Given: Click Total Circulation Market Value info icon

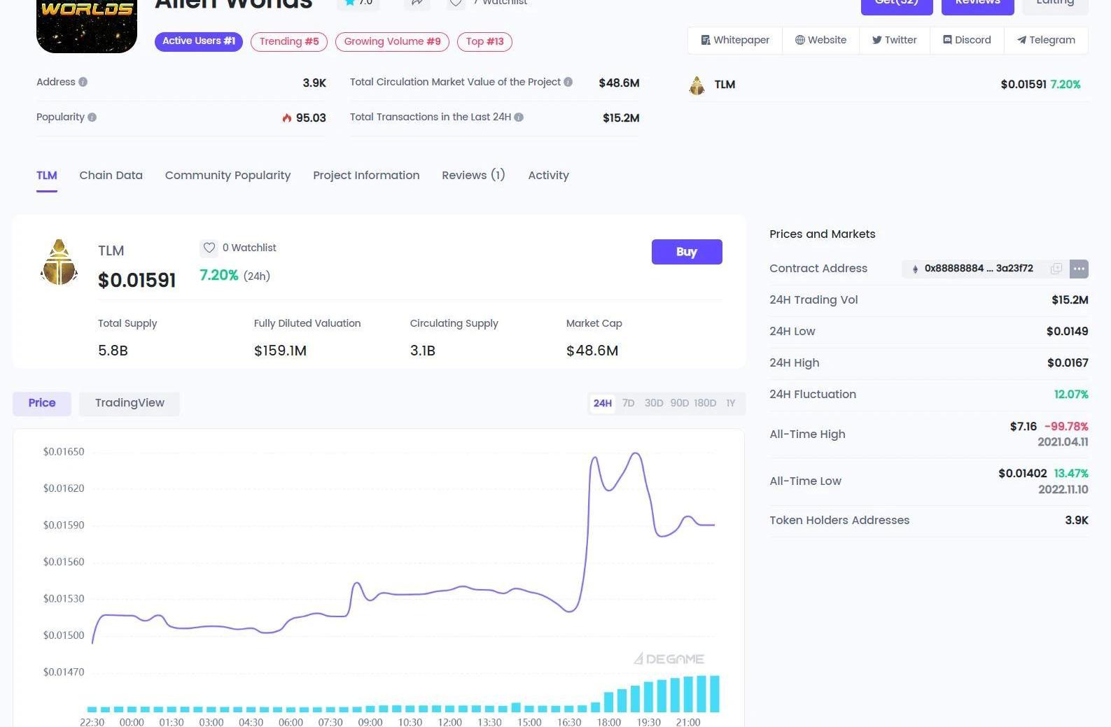Looking at the screenshot, I should click(568, 82).
